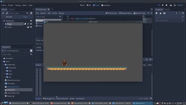Collapse the assets-live folder

4,65
